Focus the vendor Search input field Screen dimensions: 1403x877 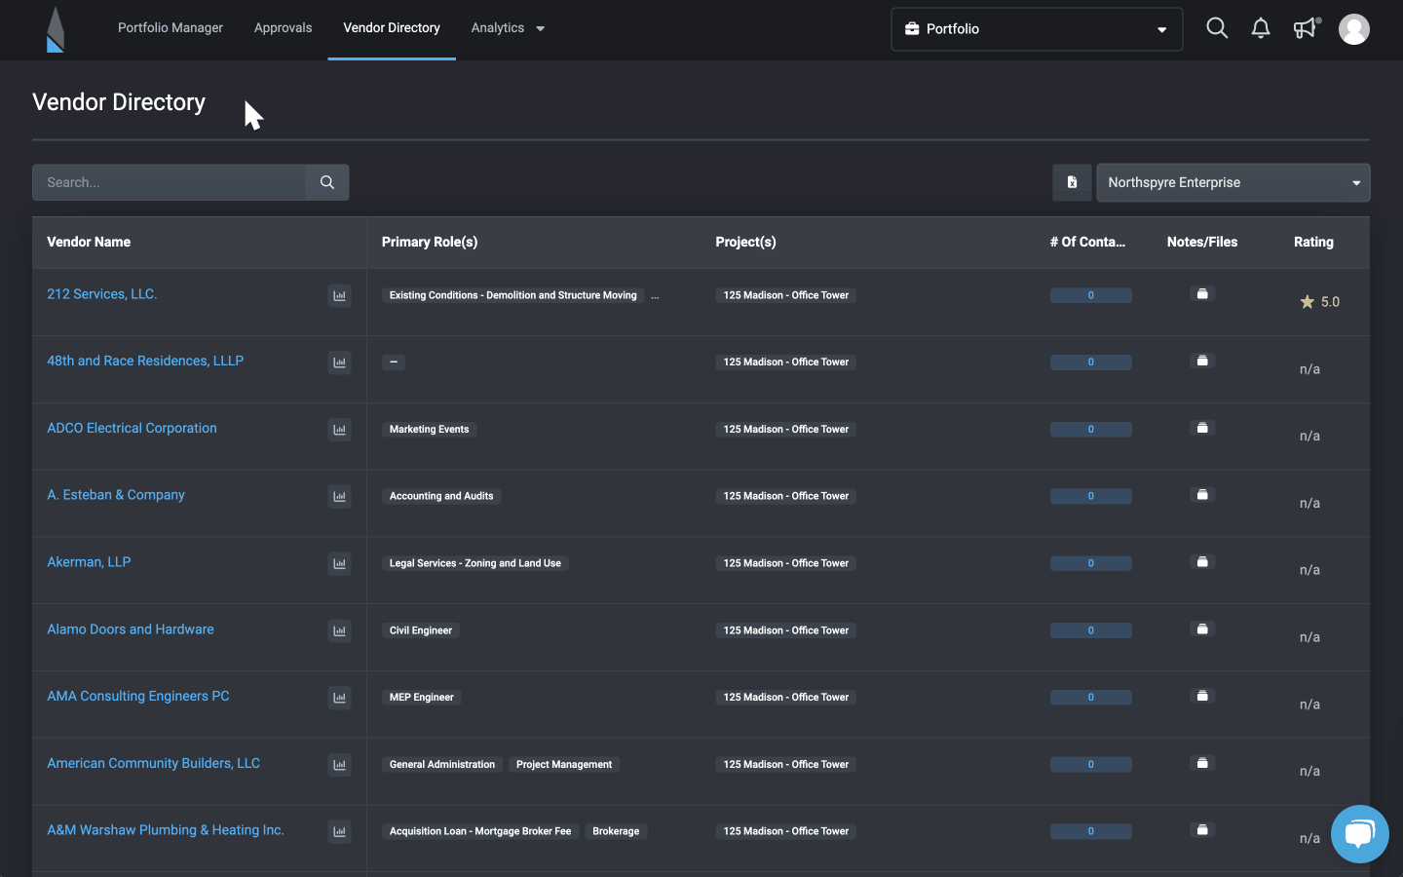(x=170, y=182)
